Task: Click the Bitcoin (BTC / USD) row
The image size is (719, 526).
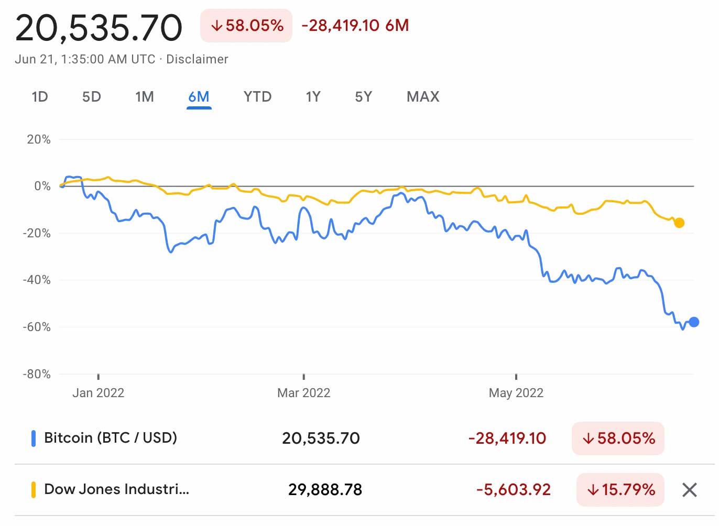Action: (111, 438)
